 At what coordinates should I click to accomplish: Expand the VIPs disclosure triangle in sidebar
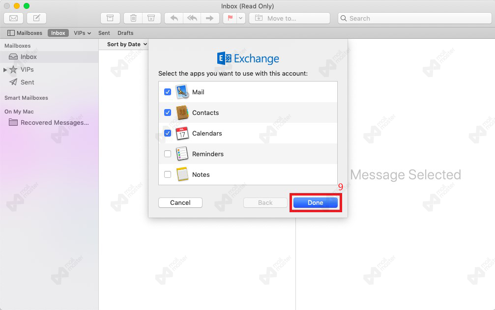coord(5,70)
